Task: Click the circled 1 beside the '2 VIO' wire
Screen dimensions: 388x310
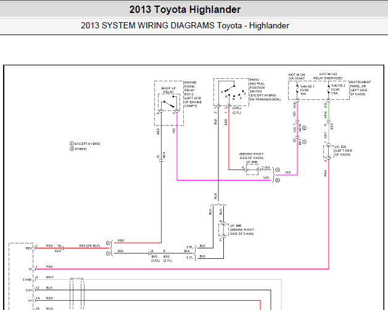Action: [x=278, y=170]
